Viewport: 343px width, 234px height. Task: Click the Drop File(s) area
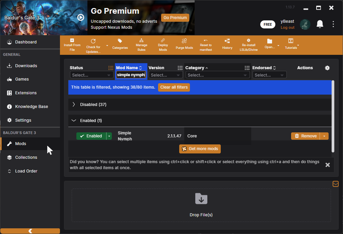[201, 205]
